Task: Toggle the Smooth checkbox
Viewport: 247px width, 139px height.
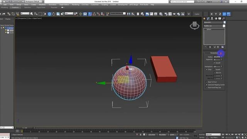Action: point(214,63)
